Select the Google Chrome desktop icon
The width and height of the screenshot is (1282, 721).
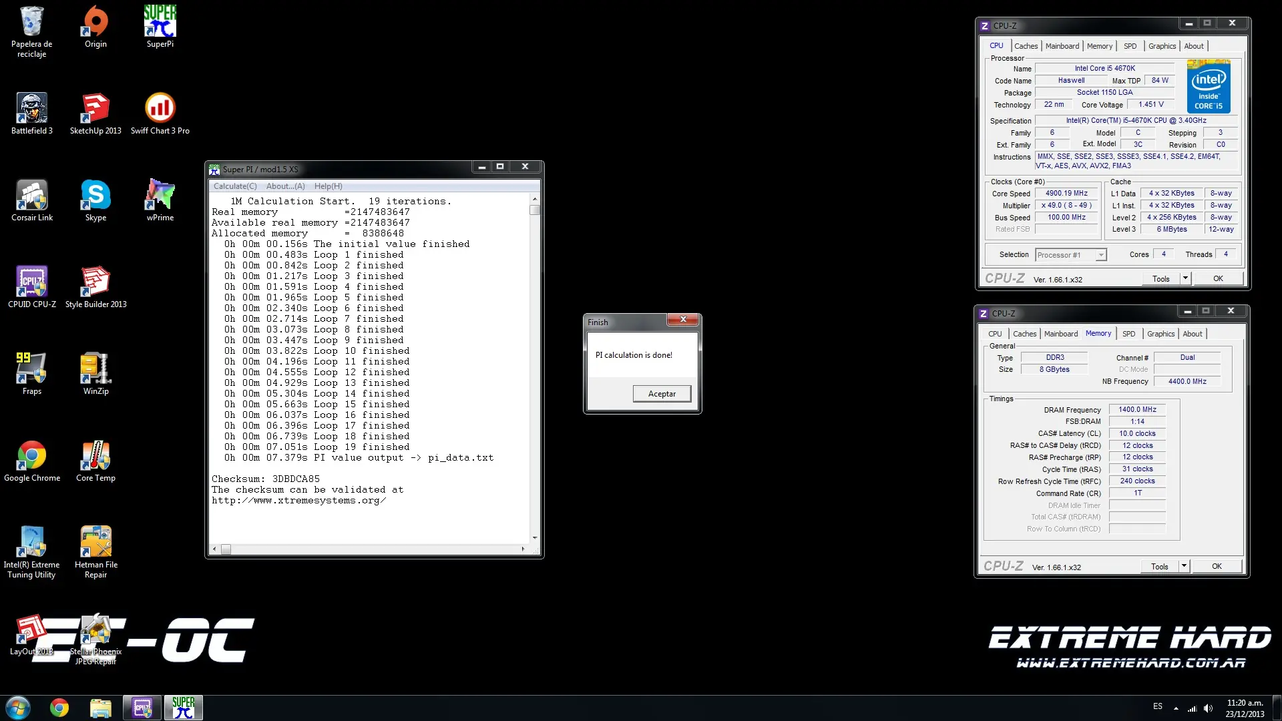[31, 461]
